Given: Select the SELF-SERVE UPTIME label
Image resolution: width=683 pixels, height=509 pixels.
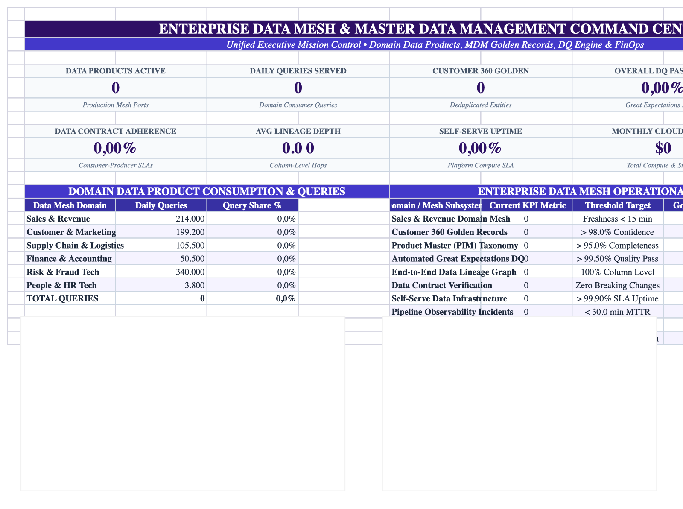Looking at the screenshot, I should 481,131.
